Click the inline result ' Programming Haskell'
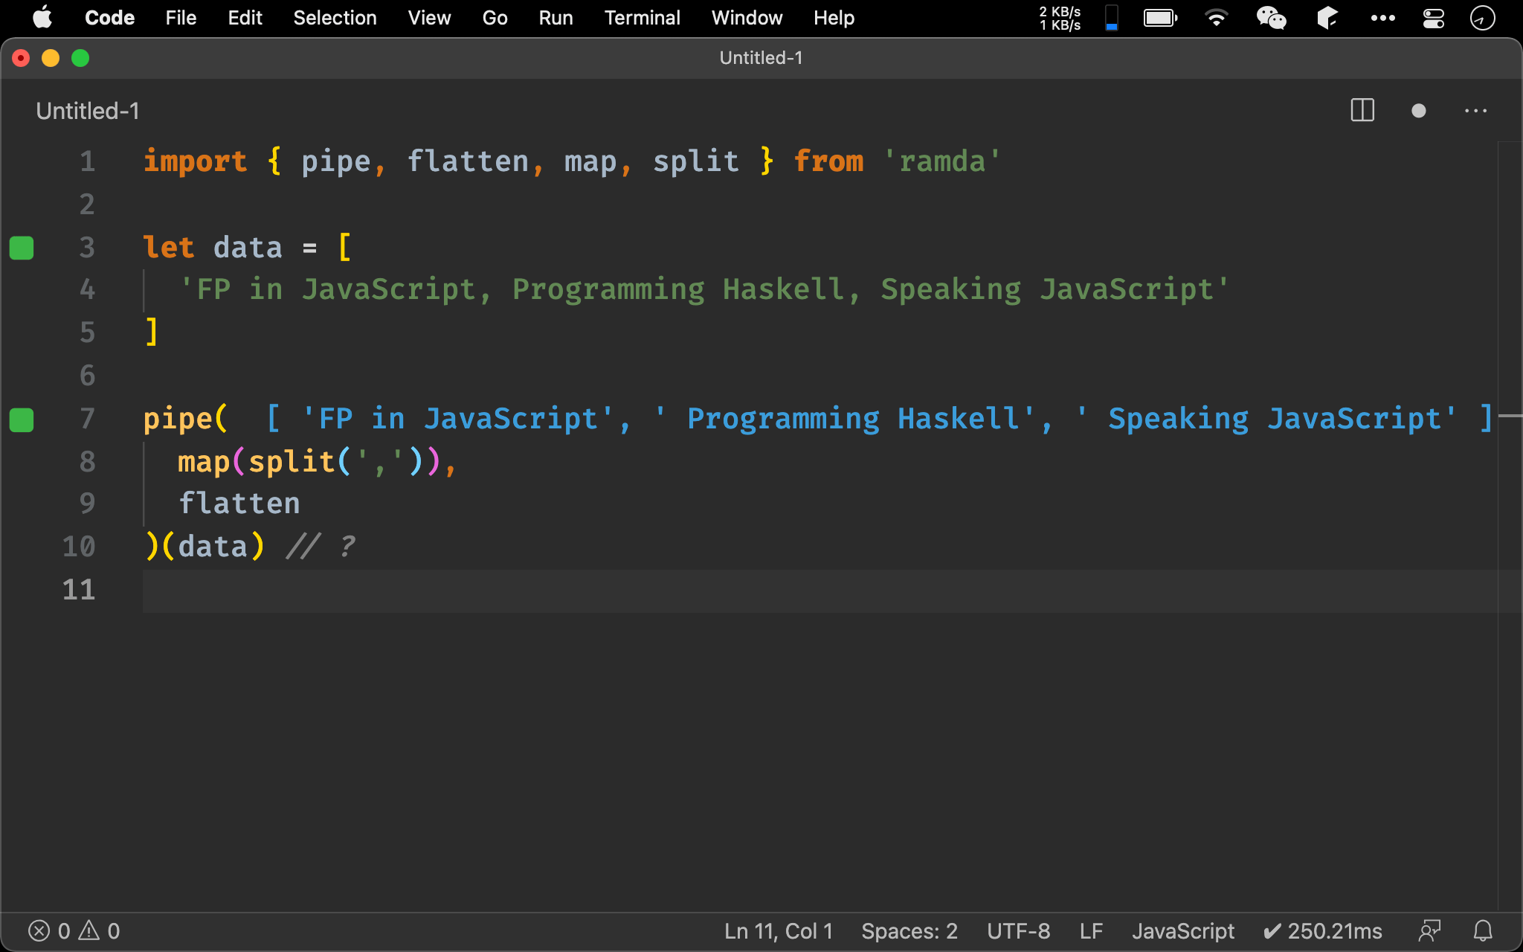Screen dimensions: 1523x952 [x=845, y=419]
